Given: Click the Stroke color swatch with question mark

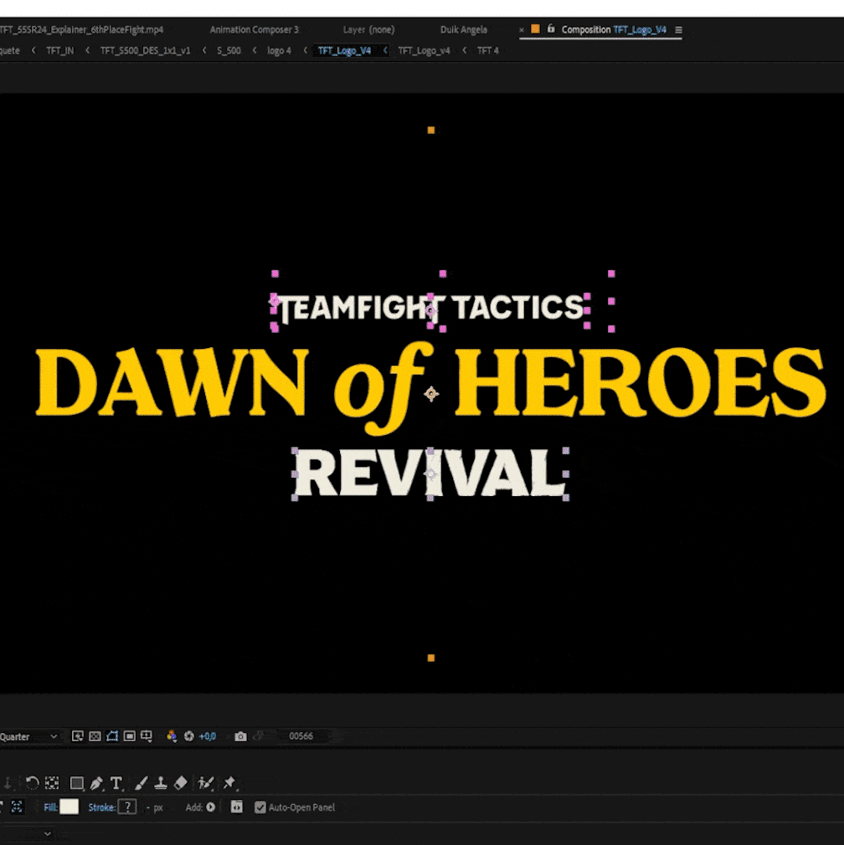Looking at the screenshot, I should click(127, 807).
